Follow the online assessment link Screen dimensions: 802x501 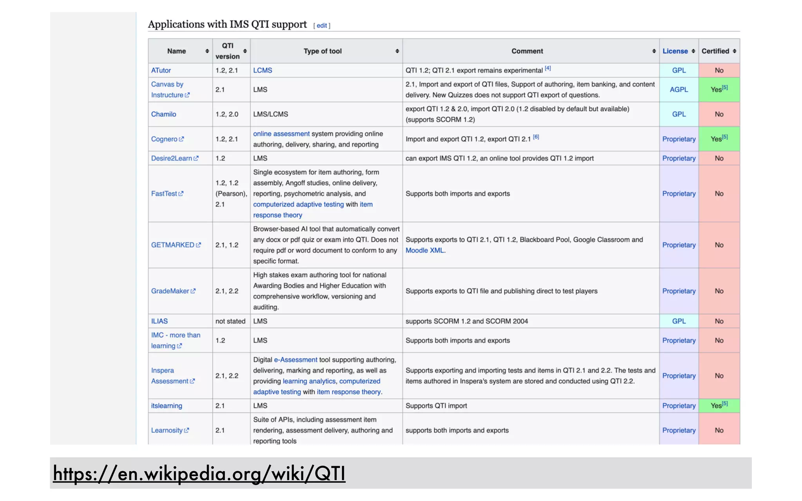click(x=281, y=133)
